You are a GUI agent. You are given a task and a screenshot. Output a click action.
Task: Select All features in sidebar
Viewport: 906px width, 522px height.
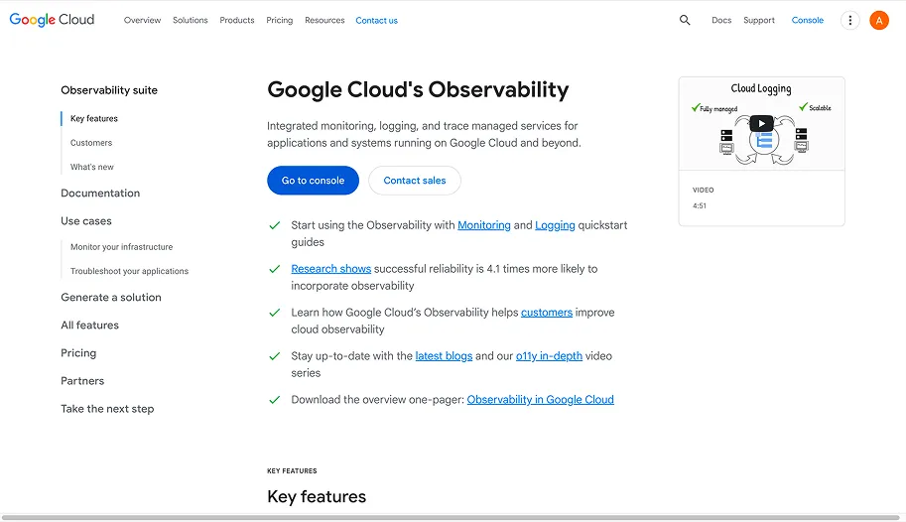click(89, 325)
